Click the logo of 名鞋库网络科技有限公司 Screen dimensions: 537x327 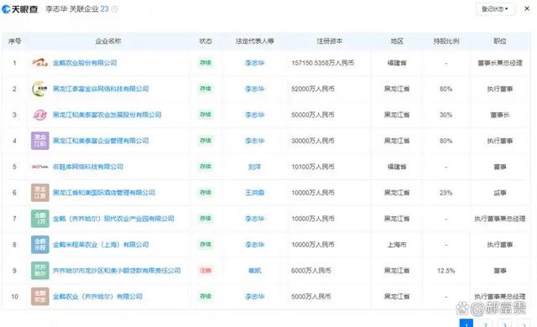tap(40, 167)
